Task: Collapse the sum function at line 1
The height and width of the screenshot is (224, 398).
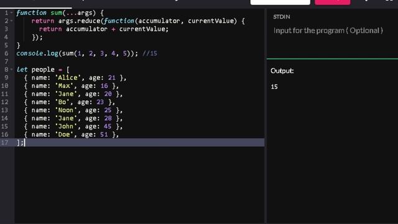Action: pos(12,12)
